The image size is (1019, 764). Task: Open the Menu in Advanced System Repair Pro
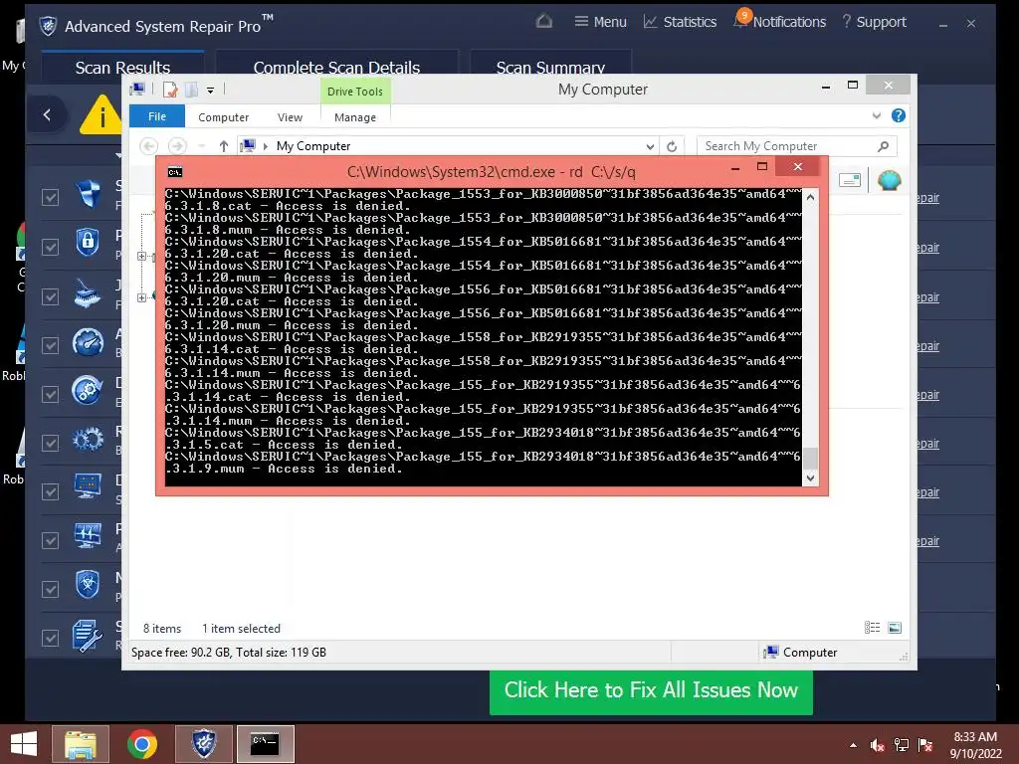600,22
